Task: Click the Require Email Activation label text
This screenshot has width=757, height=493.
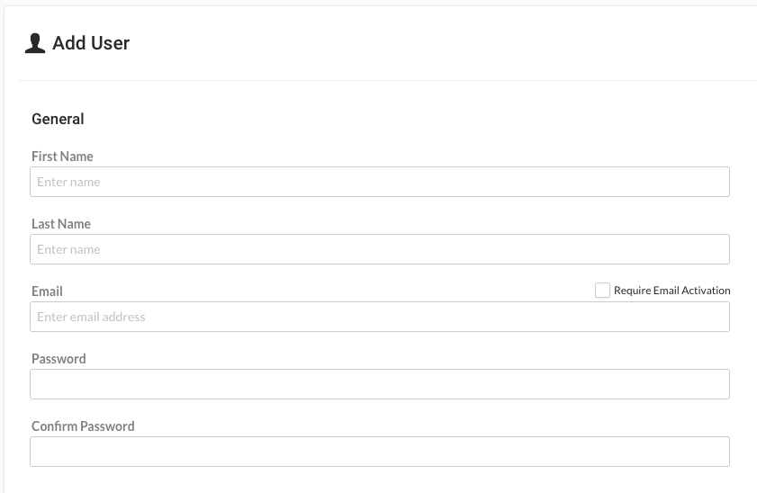Action: coord(671,291)
